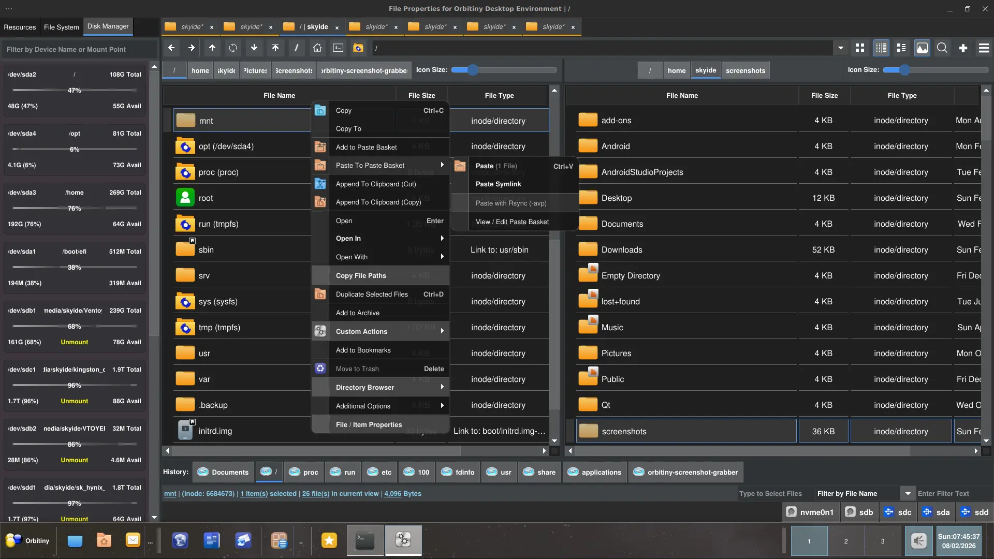Switch to the File System tab
The image size is (994, 559).
[x=61, y=27]
